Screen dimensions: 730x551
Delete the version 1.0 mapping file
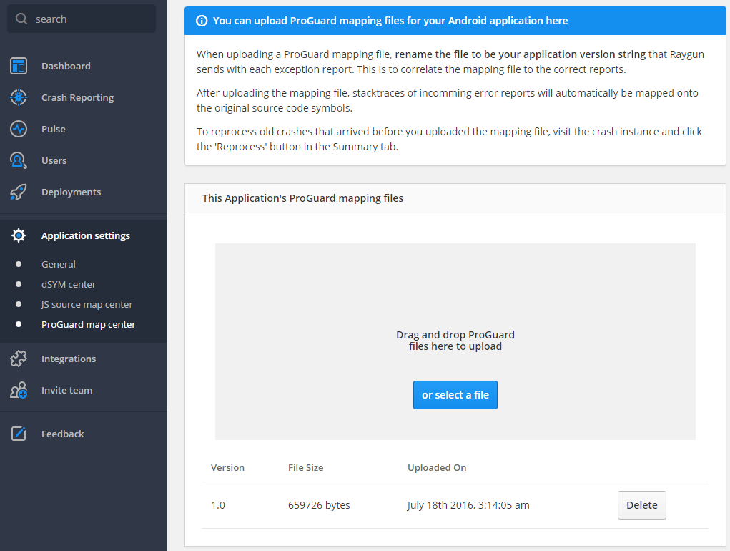pyautogui.click(x=641, y=504)
